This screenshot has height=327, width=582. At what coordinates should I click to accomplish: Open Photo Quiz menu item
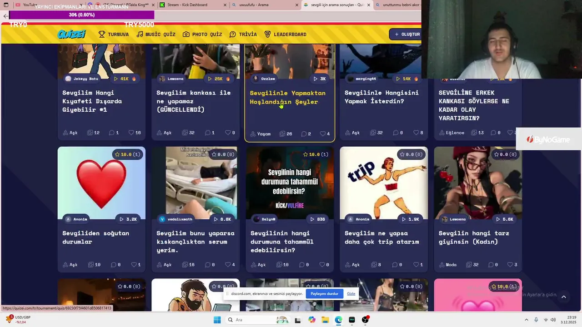point(202,34)
